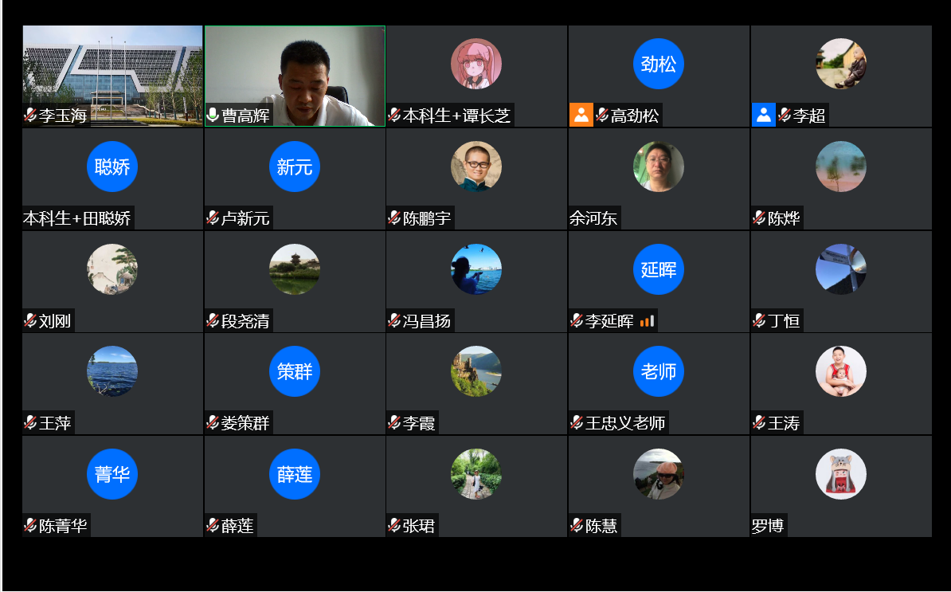The image size is (951, 592).
Task: Click 陈鹏宇's profile photo with glasses
Action: coord(476,167)
